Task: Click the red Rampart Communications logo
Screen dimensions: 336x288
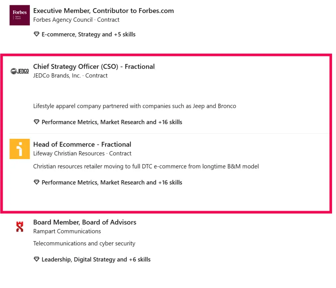Action: [19, 226]
